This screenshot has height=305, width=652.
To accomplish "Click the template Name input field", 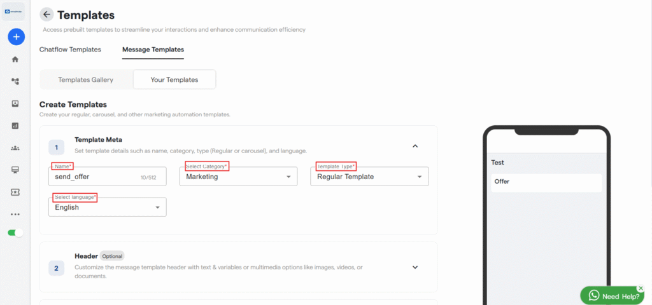I will (96, 177).
